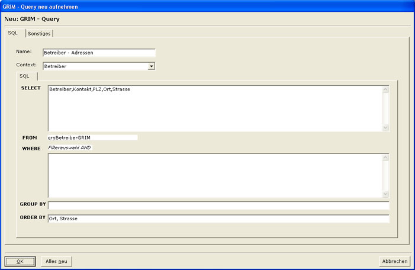Viewport: 415px width, 270px height.
Task: Focus the Name field with Betreiber - Adressen
Action: tap(98, 53)
